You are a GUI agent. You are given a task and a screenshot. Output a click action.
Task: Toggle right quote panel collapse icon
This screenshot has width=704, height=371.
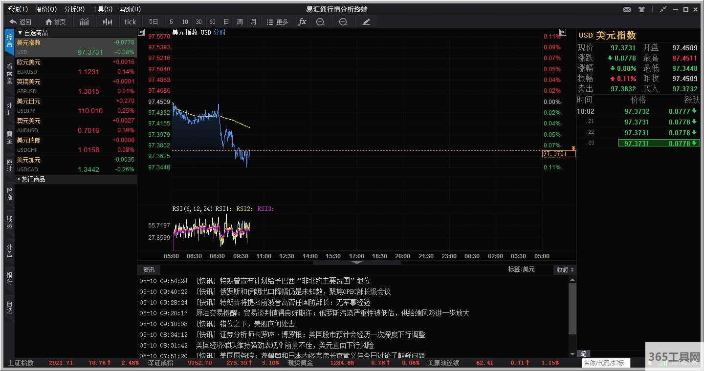563,32
